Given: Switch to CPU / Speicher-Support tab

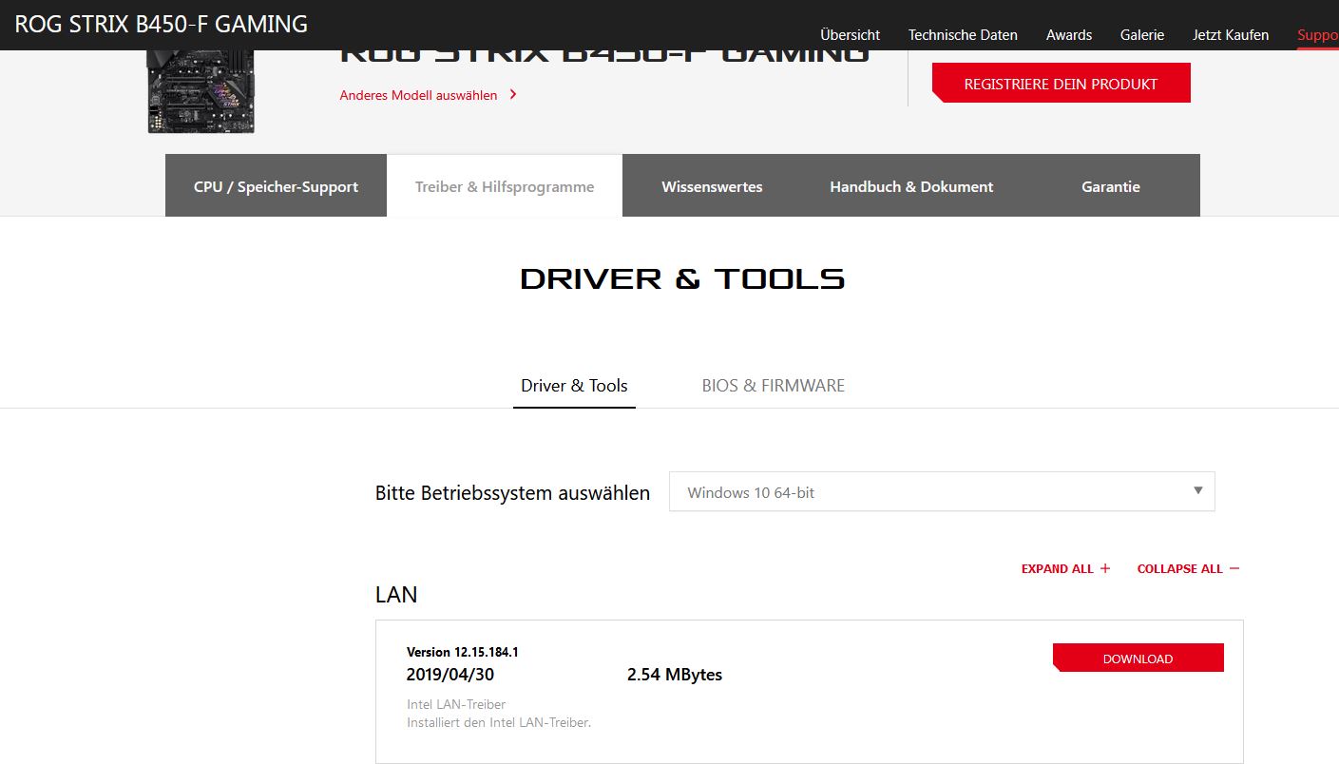Looking at the screenshot, I should (x=276, y=186).
